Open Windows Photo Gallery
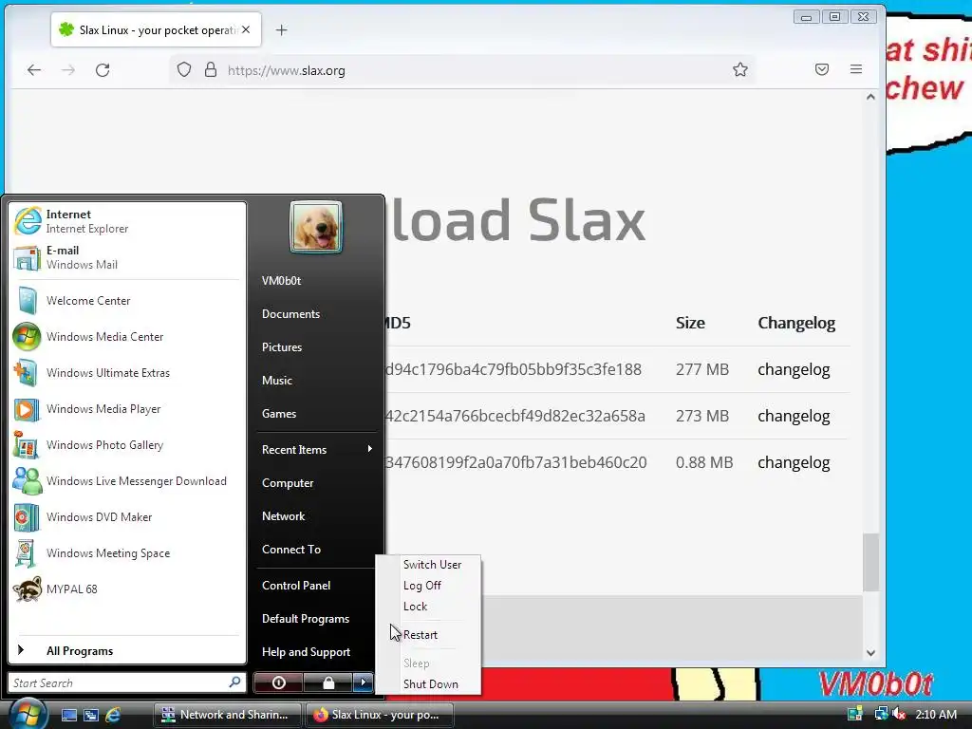The width and height of the screenshot is (972, 729). 127,445
